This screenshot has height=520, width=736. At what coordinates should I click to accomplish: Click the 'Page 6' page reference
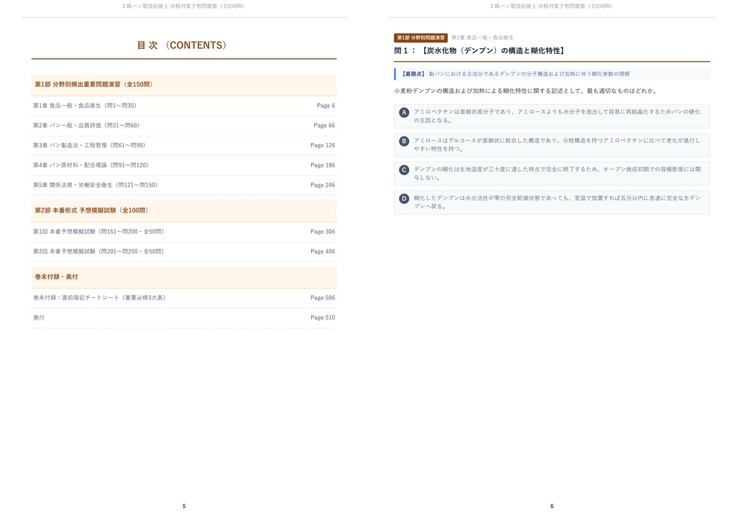point(326,106)
